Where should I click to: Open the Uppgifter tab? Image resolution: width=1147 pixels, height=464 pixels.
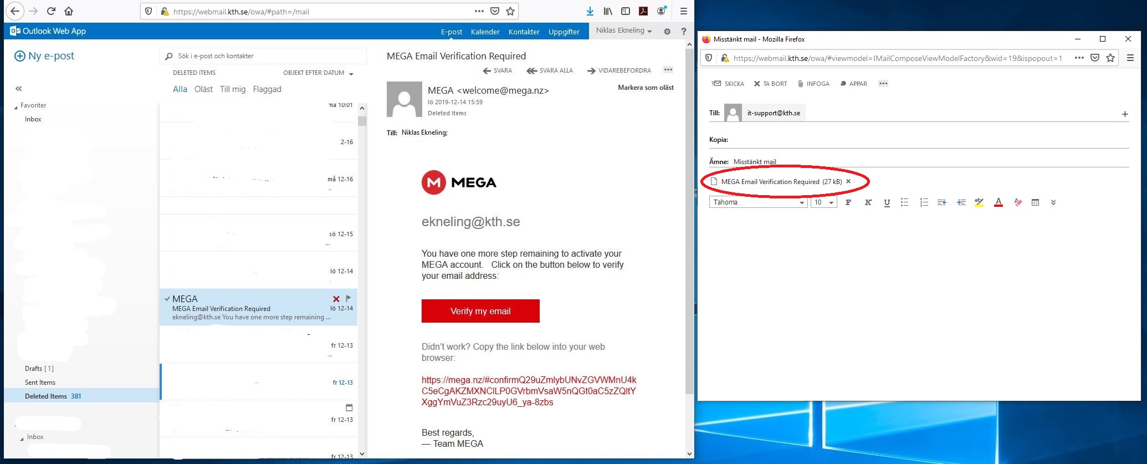pos(564,32)
